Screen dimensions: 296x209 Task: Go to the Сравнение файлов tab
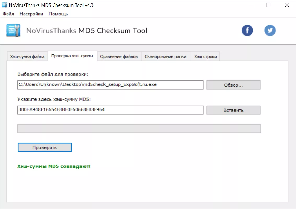point(119,56)
